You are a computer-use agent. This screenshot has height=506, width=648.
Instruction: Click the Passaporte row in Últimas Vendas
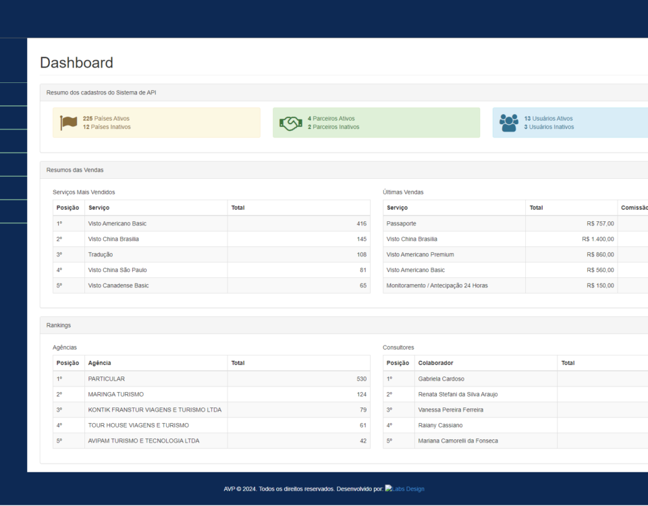[x=515, y=223]
